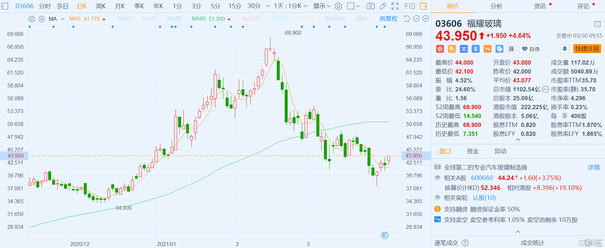Open the 1天:1分K range dropdown

(x=290, y=6)
